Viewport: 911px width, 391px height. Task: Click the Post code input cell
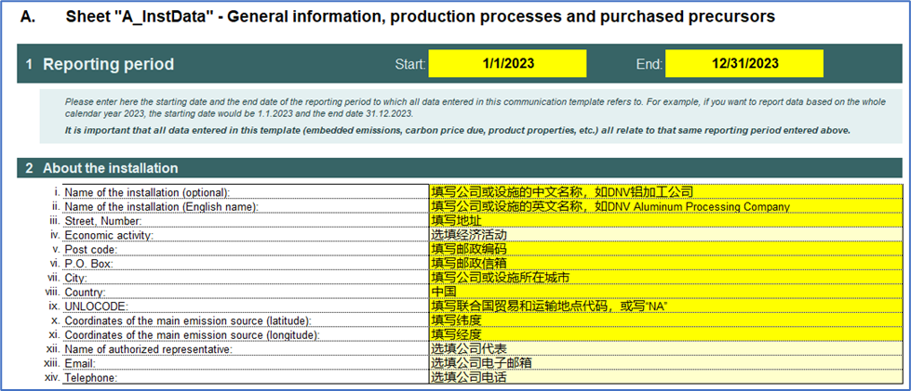point(664,249)
